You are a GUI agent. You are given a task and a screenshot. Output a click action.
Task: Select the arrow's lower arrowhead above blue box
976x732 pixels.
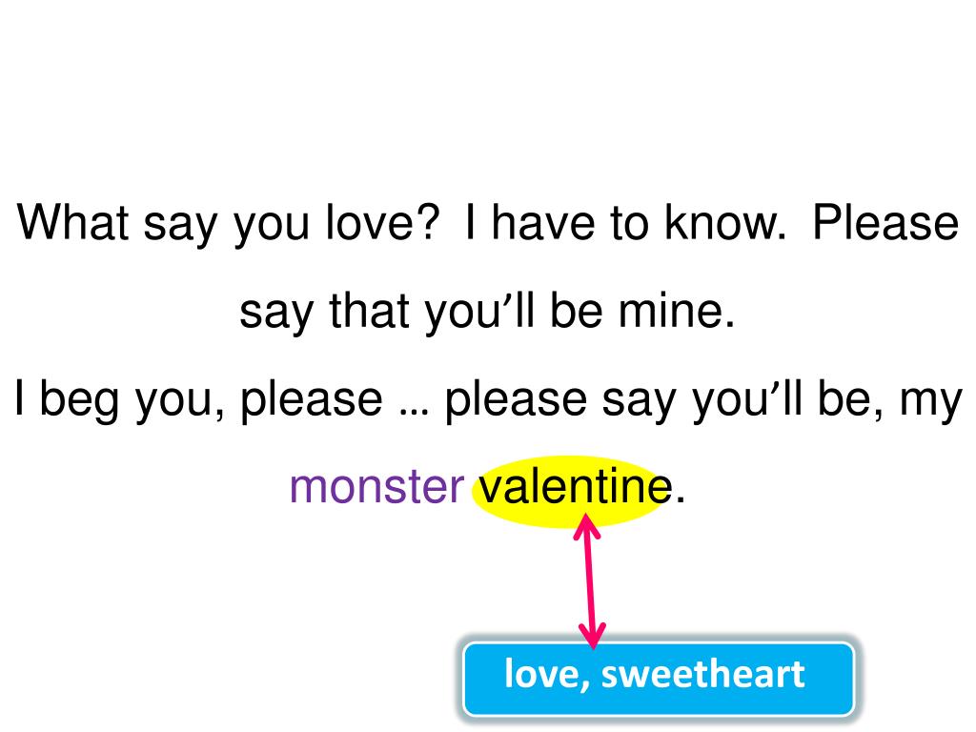(592, 636)
